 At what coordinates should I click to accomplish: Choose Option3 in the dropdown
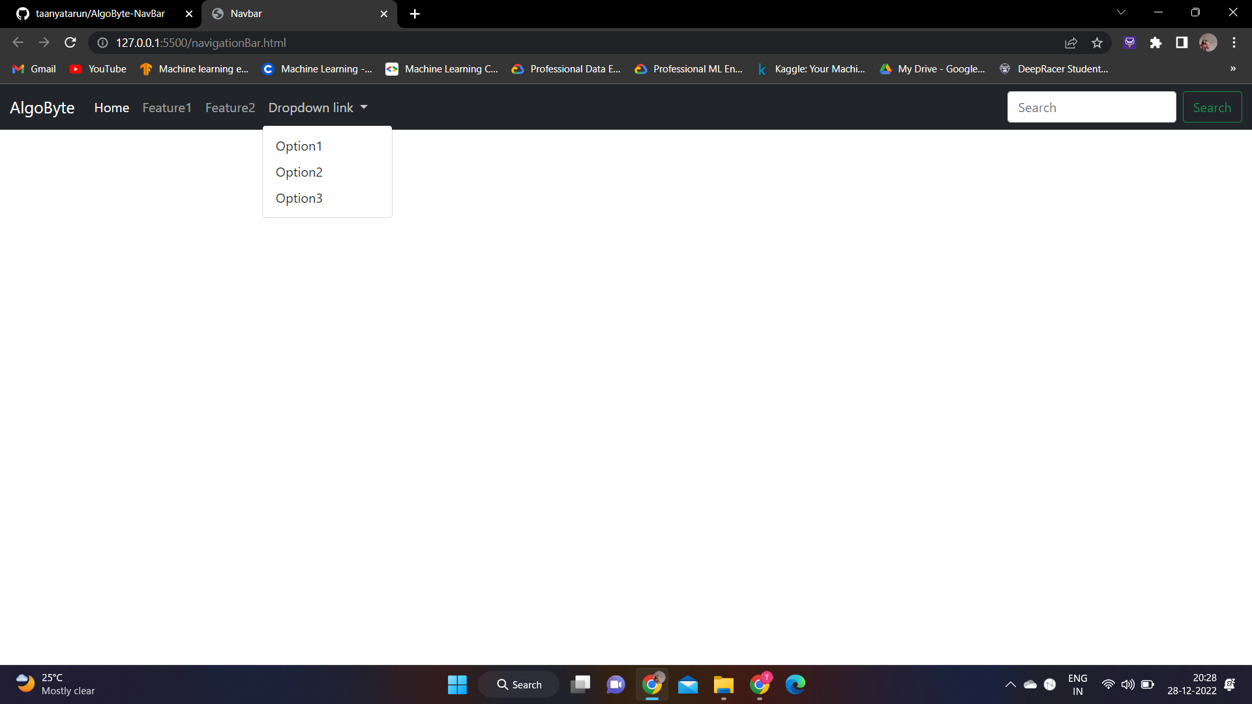point(299,198)
